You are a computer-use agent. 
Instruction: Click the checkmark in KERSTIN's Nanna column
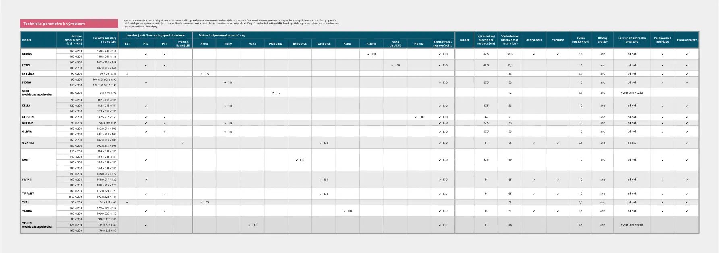(x=416, y=117)
